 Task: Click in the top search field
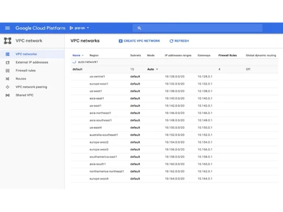click(198, 28)
